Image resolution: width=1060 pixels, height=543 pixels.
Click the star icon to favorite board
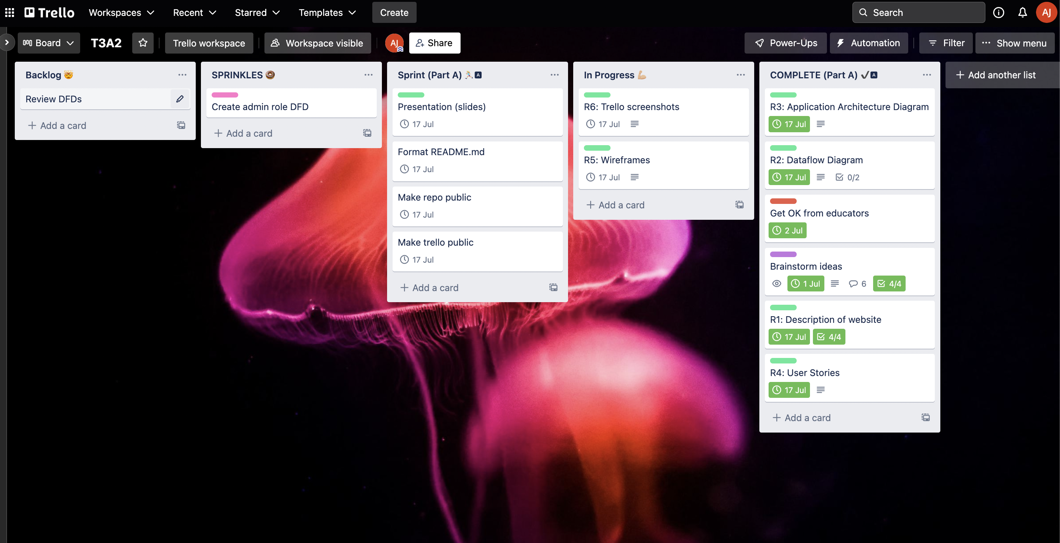pyautogui.click(x=142, y=43)
